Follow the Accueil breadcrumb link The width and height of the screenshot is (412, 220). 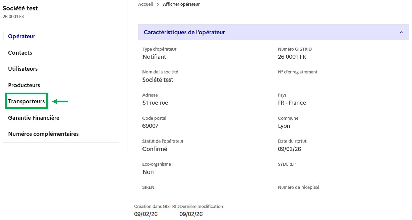(x=146, y=4)
